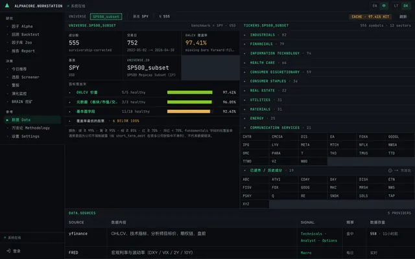Expand the Materials sector row

[327, 109]
